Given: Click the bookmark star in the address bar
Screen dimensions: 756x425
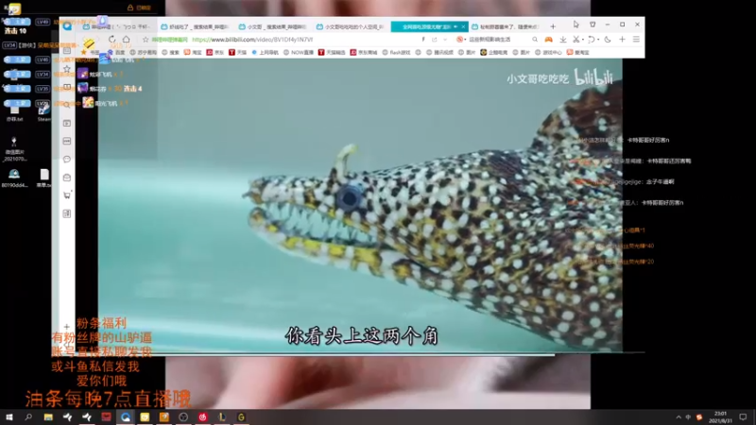Looking at the screenshot, I should coord(146,40).
